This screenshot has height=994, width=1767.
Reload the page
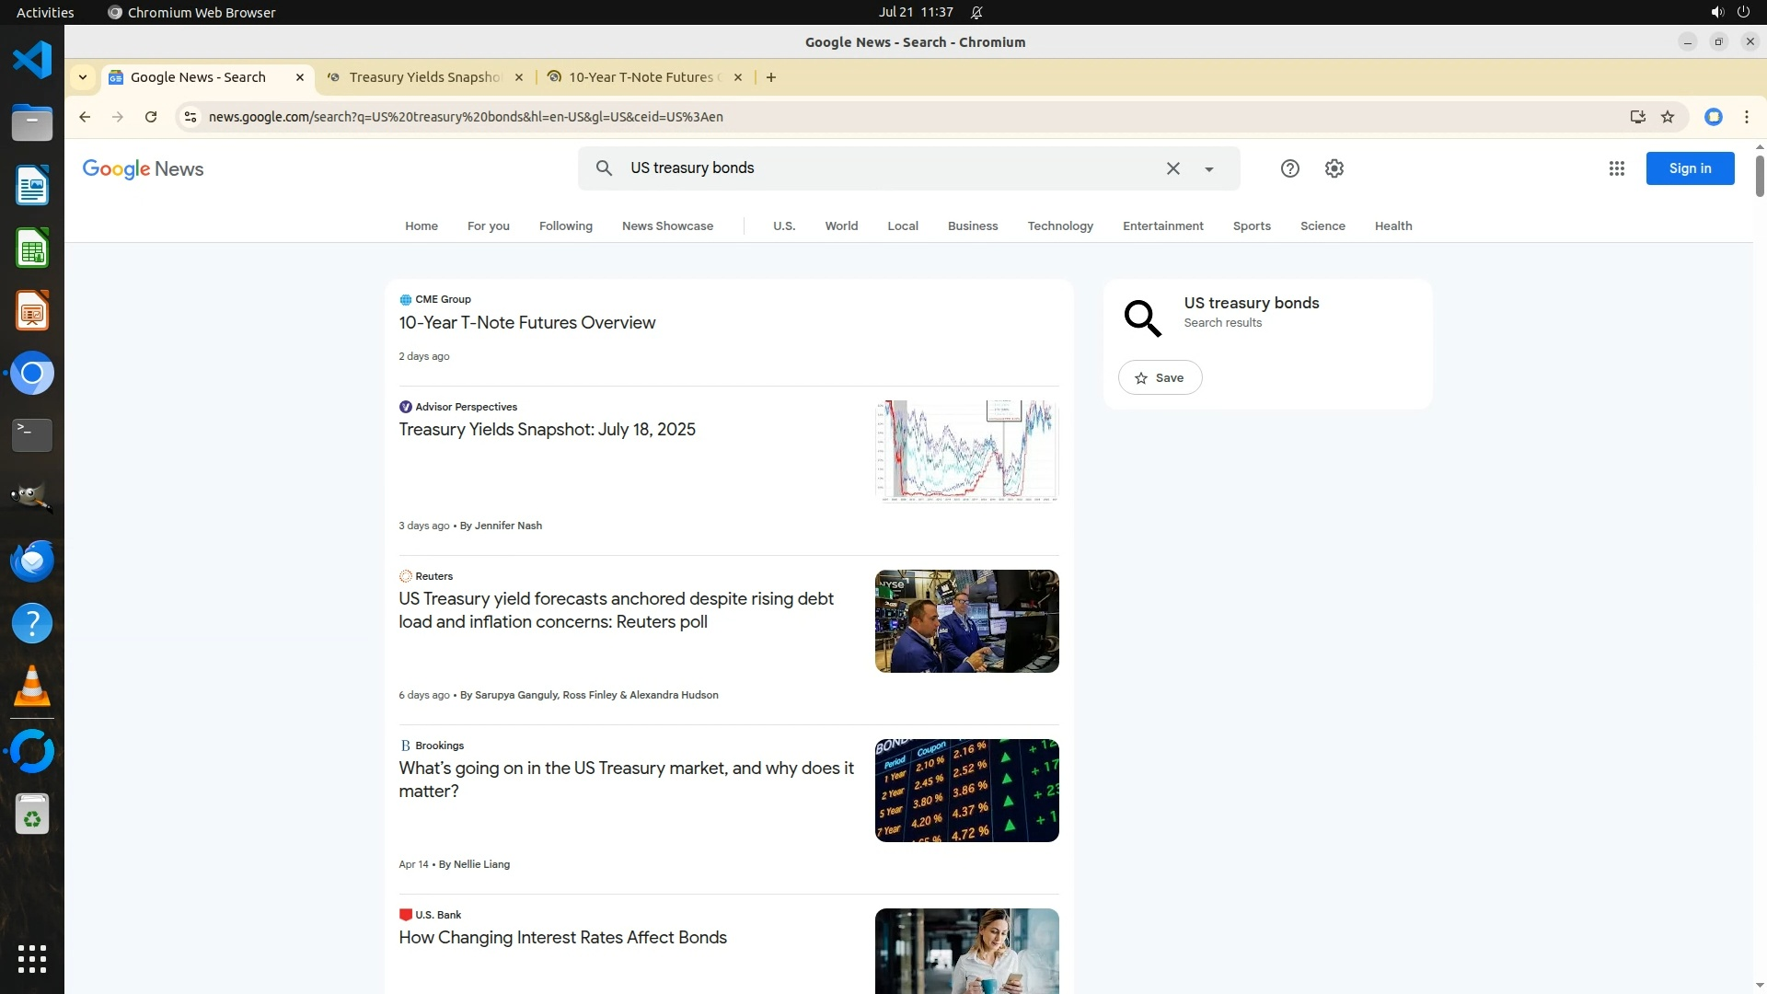pos(151,117)
